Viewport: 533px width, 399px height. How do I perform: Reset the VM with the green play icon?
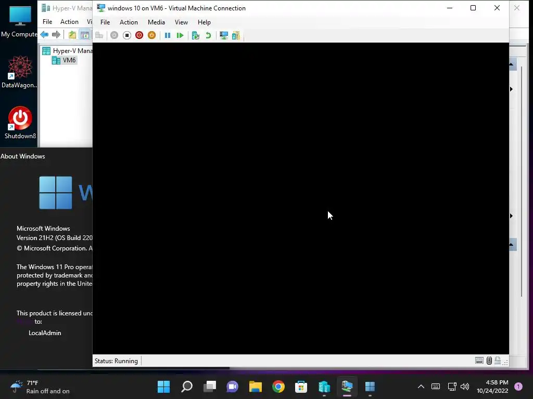point(180,35)
